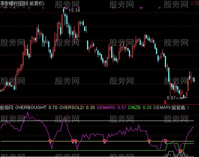Click the white overbought horizontal line
199x157 pixels.
point(97,121)
